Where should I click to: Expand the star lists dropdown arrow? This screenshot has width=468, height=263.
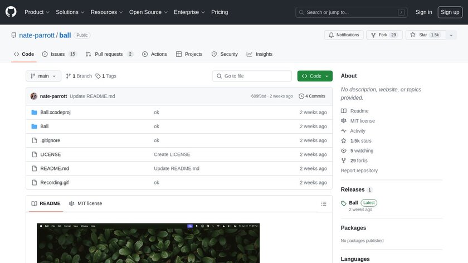click(449, 35)
